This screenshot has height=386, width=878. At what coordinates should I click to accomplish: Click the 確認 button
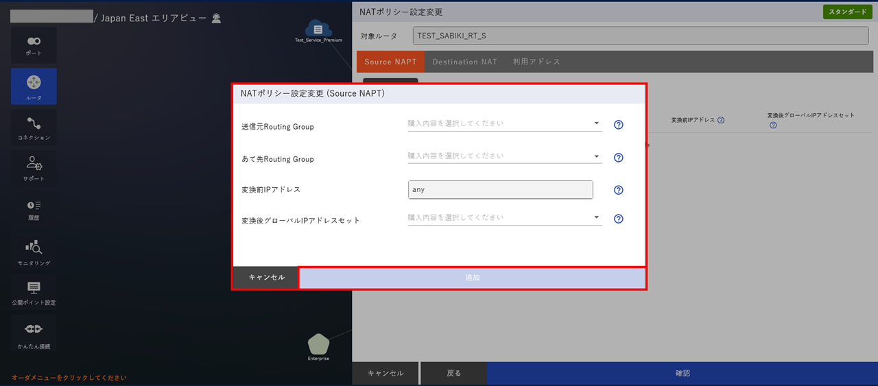(x=683, y=374)
